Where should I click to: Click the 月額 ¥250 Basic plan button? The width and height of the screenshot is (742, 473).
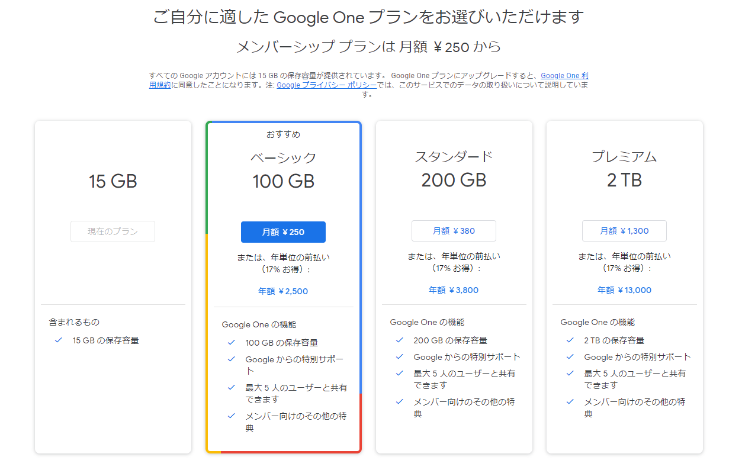coord(283,232)
